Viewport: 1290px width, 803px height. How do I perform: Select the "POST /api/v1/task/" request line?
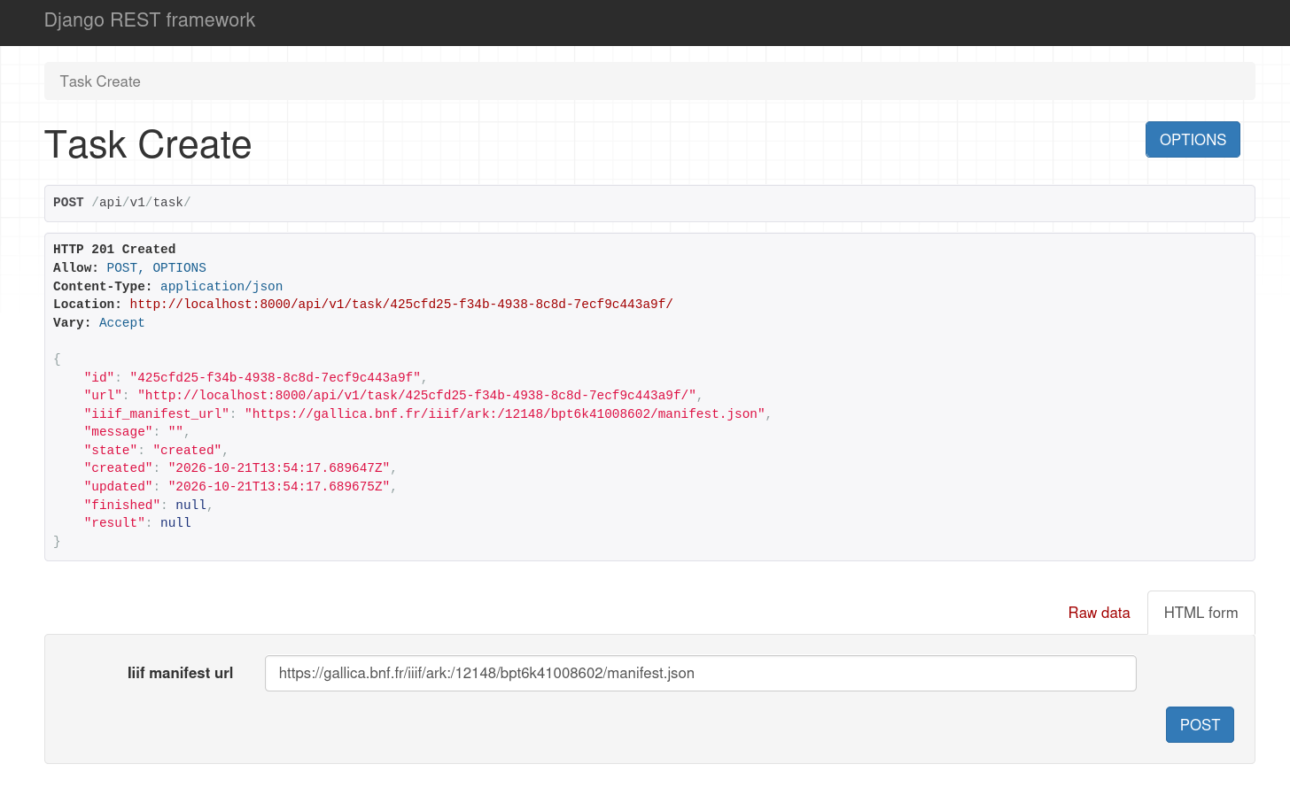point(121,203)
